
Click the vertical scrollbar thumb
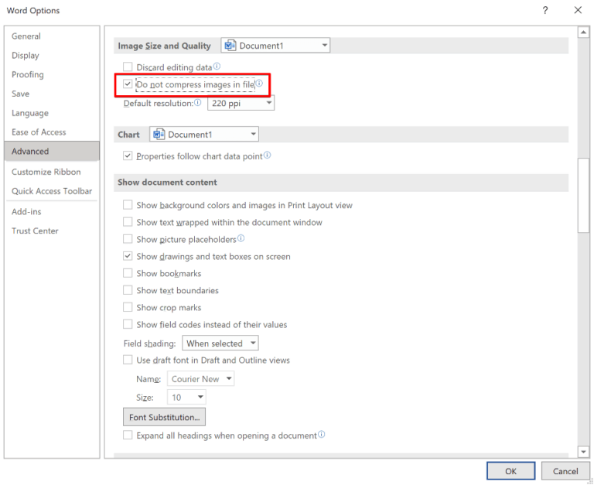point(583,193)
